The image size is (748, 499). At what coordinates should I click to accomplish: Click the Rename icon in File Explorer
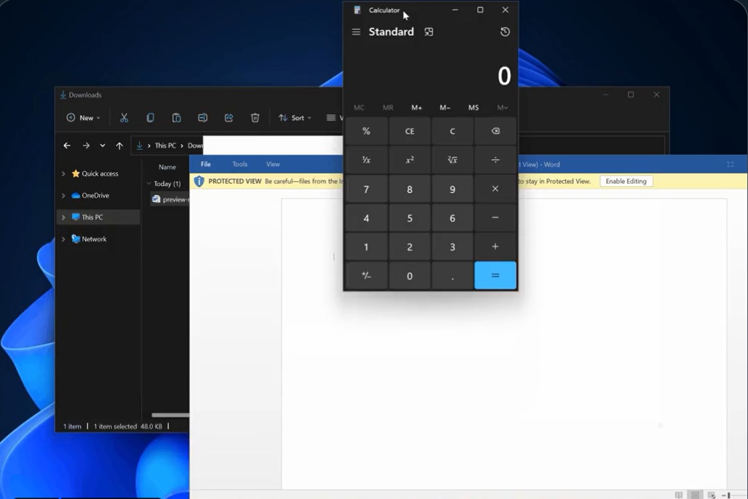coord(202,118)
